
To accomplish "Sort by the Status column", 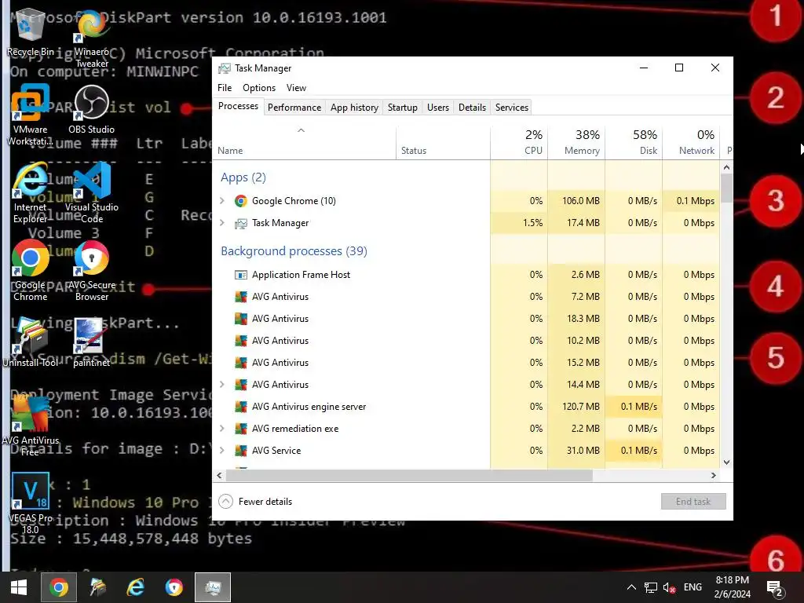I will coord(443,143).
